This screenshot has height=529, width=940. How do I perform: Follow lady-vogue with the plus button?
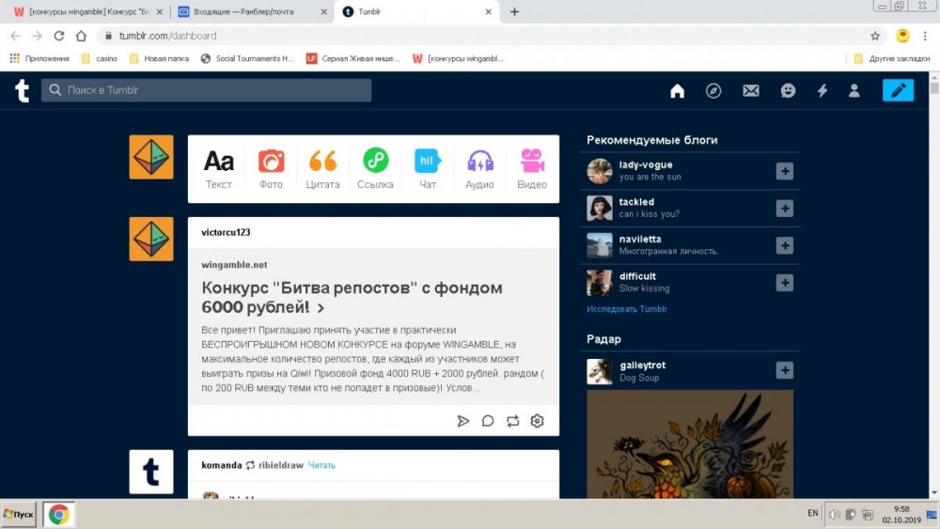784,171
